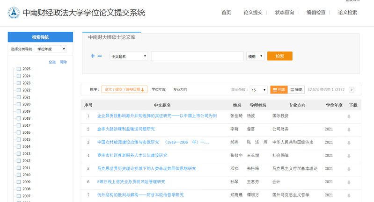Image resolution: width=374 pixels, height=202 pixels.
Task: Open the 中文题名 search field dropdown
Action: pos(129,56)
